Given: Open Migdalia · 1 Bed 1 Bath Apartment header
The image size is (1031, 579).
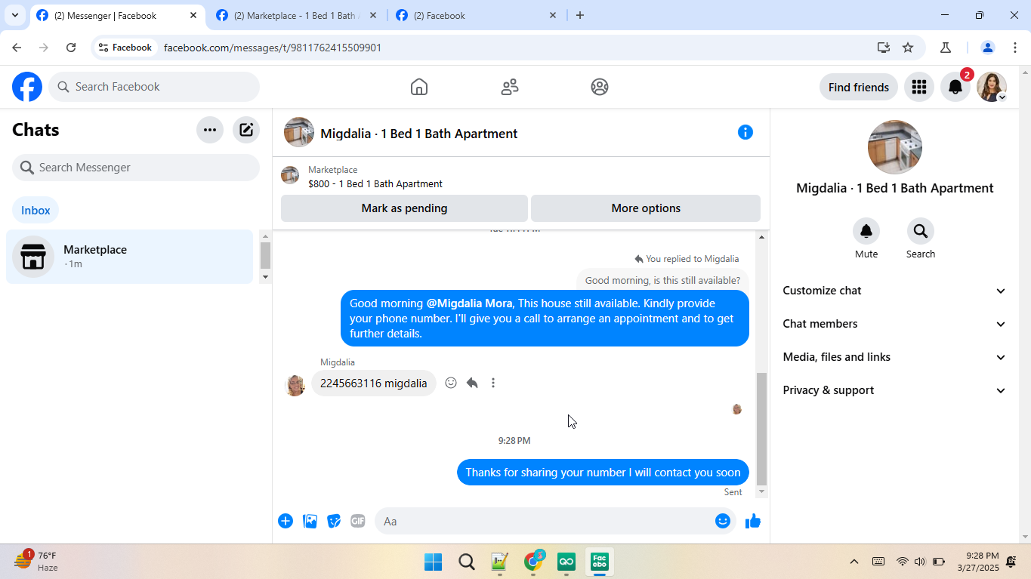Looking at the screenshot, I should [x=419, y=134].
